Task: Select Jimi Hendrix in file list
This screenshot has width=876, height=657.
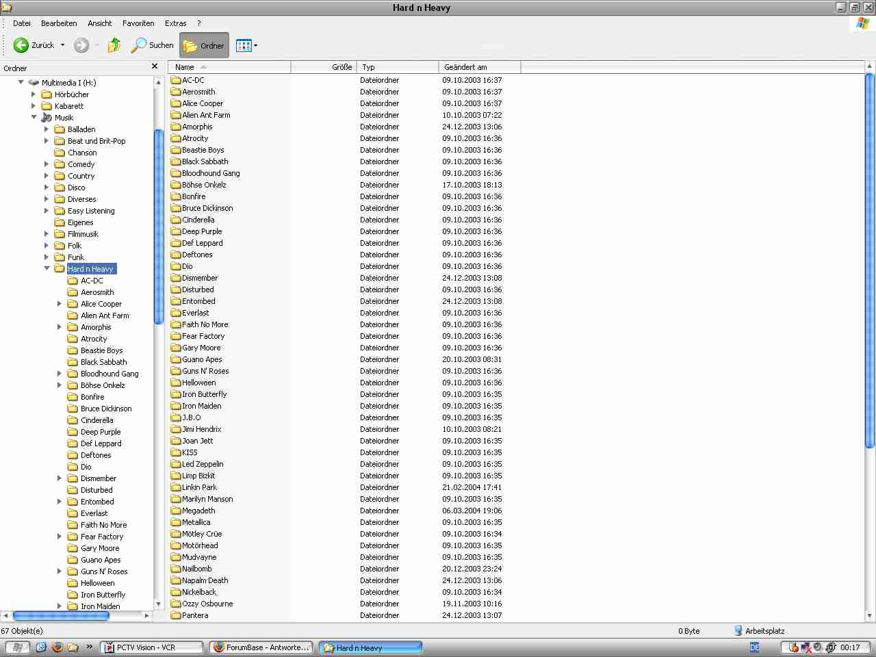Action: [x=201, y=429]
